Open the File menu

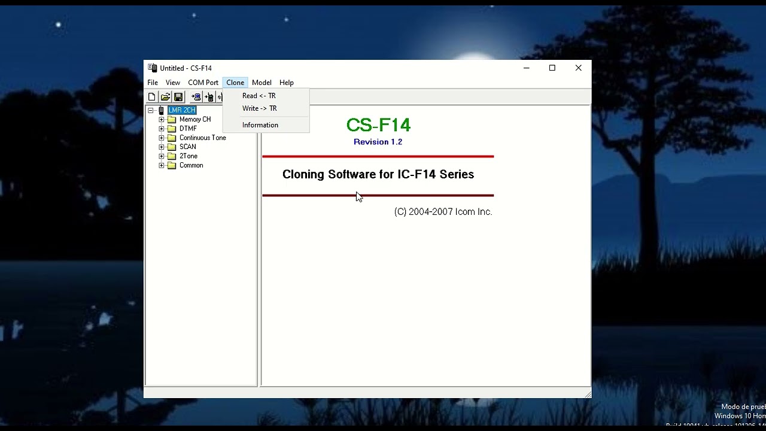point(153,83)
